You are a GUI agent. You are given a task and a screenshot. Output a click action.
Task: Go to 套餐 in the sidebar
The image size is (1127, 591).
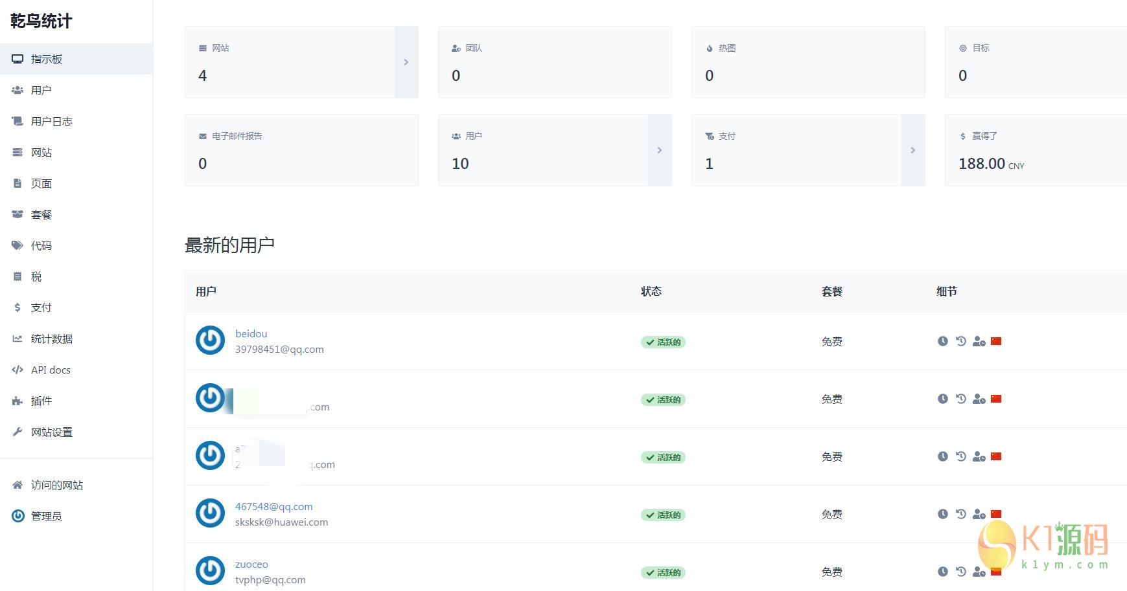(41, 214)
